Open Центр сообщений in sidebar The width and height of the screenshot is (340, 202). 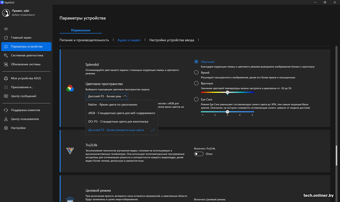pos(26,96)
